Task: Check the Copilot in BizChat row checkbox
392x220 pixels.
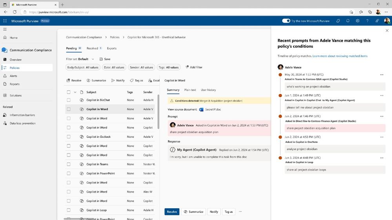Action: [69, 100]
